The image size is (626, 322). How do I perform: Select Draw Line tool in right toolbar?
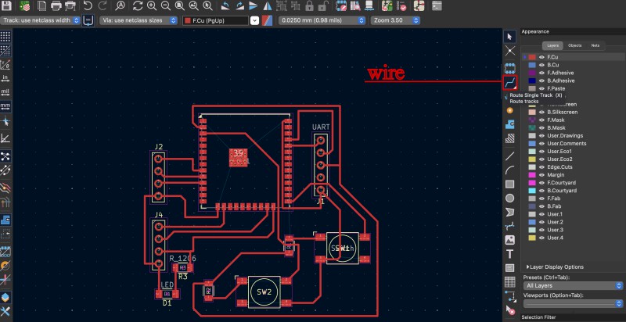(510, 156)
